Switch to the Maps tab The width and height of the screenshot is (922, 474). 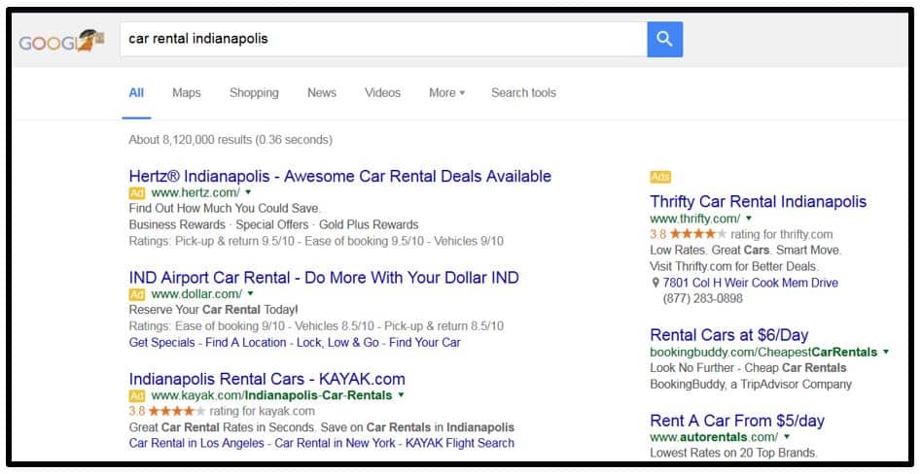click(x=187, y=93)
